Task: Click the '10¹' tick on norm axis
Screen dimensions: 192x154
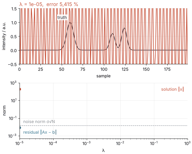Action: click(14, 101)
